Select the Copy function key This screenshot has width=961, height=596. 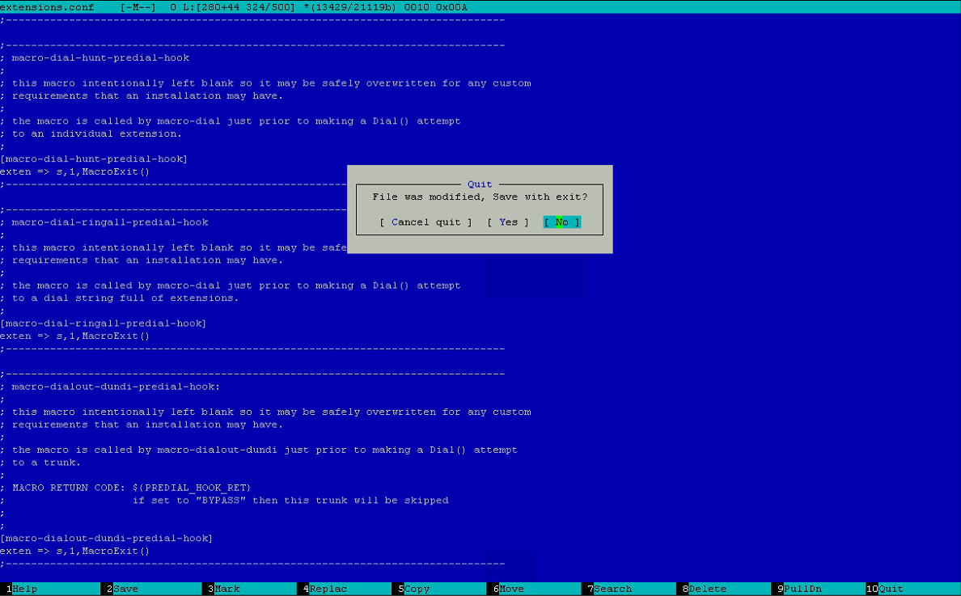(x=417, y=589)
